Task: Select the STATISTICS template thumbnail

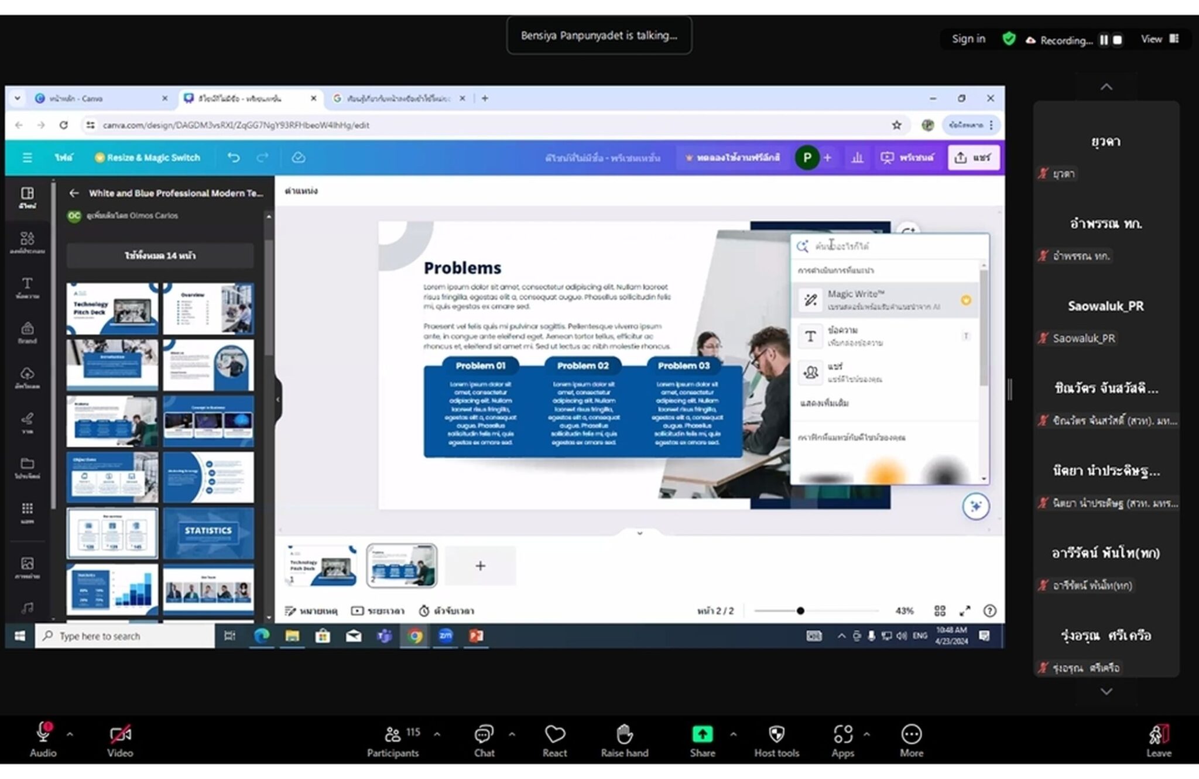Action: pos(208,533)
